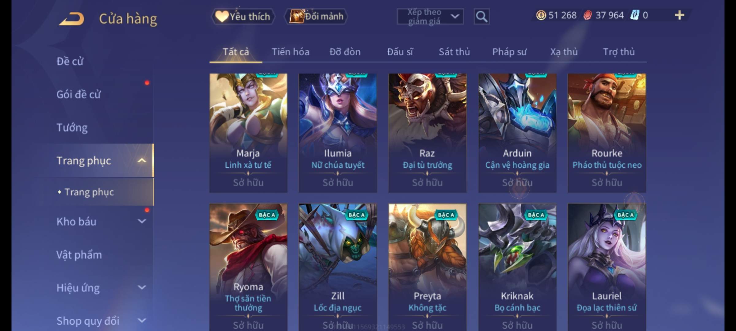Expand the Hiệu ứng sidebar section
736x331 pixels.
pos(142,287)
